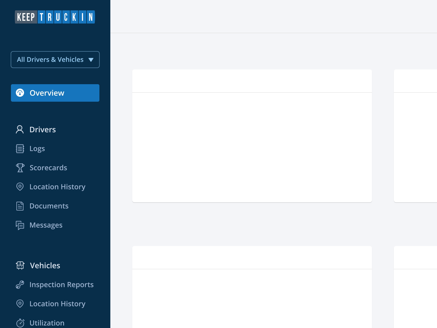
Task: Open Inspection Reports in the sidebar
Action: [61, 285]
